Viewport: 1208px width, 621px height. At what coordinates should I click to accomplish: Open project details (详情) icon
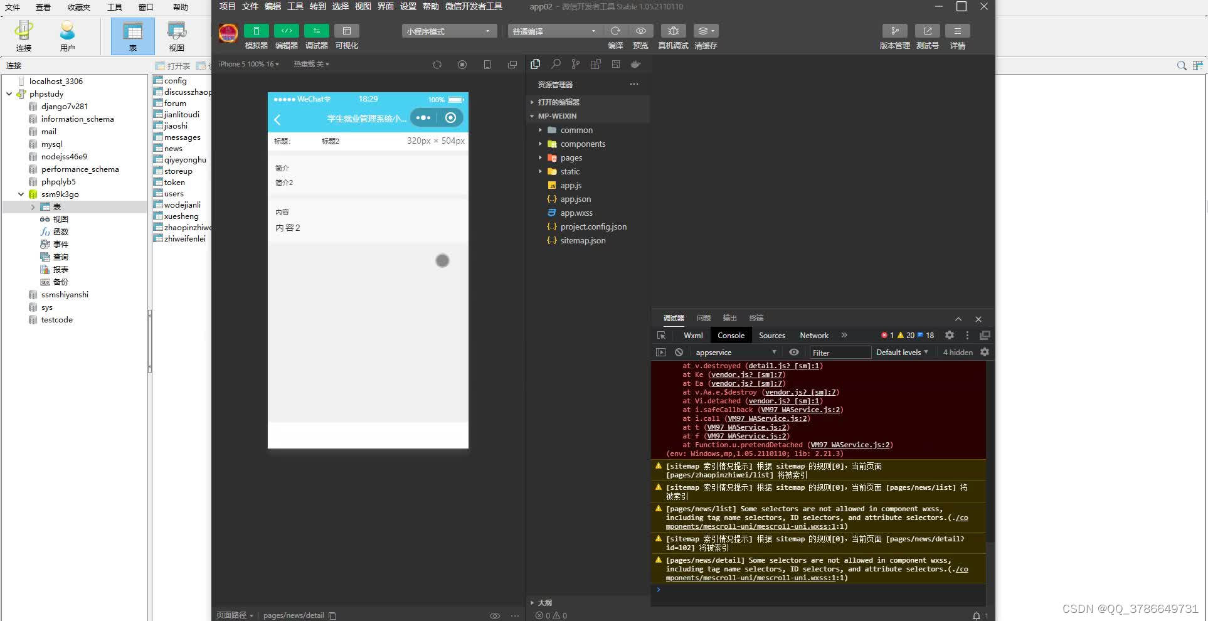point(957,31)
